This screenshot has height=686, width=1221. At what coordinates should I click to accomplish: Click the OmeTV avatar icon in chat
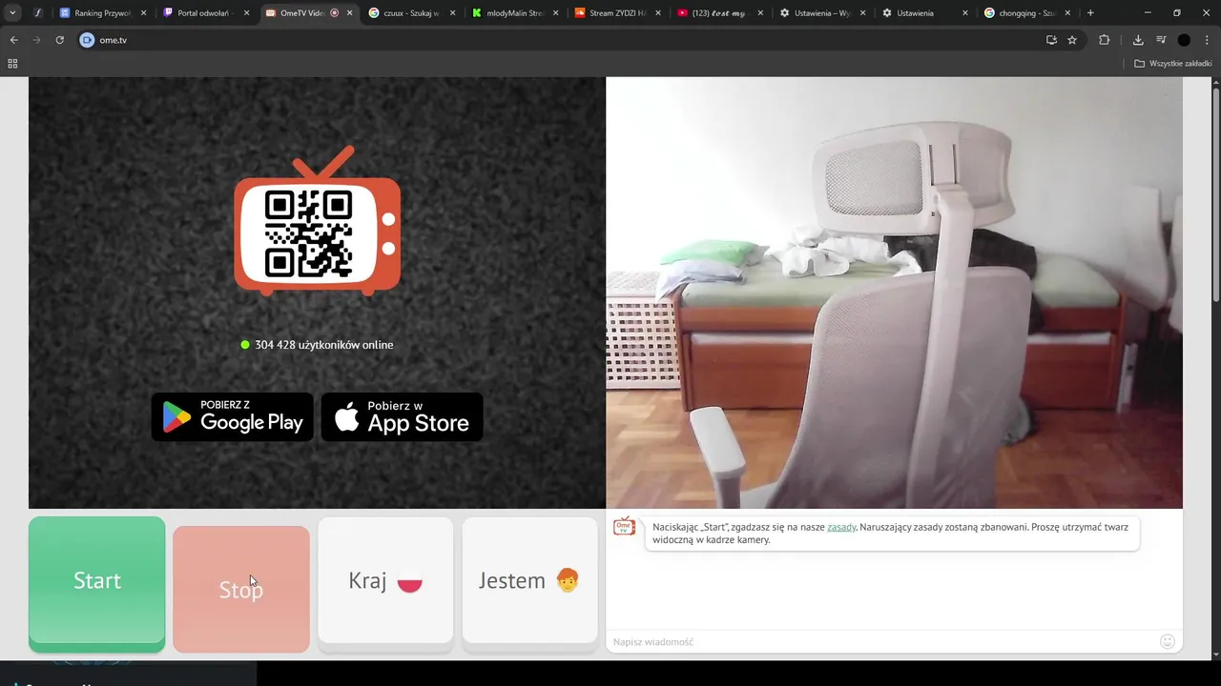[624, 526]
